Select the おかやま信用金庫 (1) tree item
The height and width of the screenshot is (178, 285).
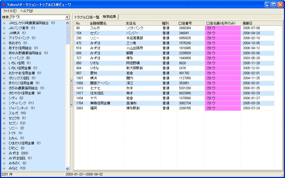25,73
